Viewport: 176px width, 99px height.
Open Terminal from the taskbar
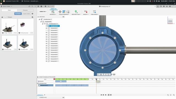coord(30,1)
